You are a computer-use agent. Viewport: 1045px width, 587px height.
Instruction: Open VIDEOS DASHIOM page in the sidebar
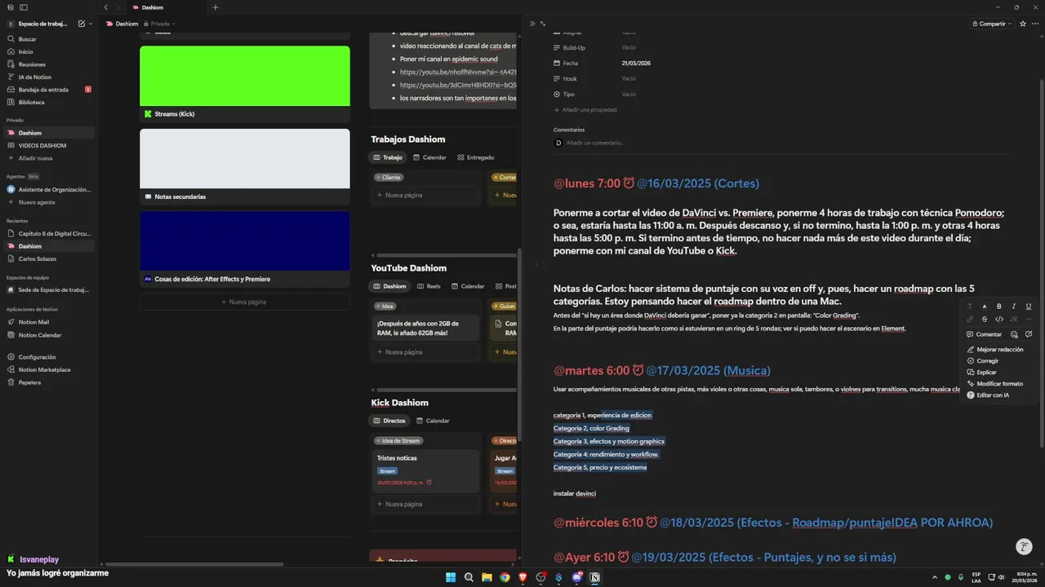(x=49, y=145)
